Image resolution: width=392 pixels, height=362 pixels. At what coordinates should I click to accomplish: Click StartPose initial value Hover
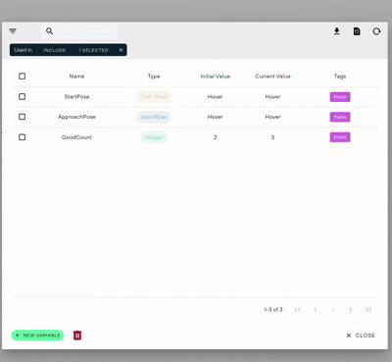pyautogui.click(x=216, y=97)
